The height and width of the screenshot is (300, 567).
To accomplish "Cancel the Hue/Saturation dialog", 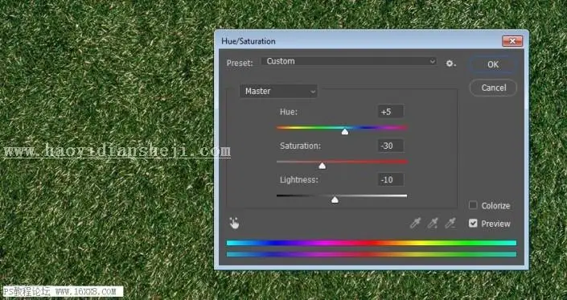I will click(493, 88).
